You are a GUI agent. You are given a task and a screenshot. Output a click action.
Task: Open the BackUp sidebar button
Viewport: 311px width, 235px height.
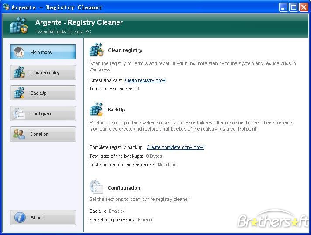pos(43,93)
